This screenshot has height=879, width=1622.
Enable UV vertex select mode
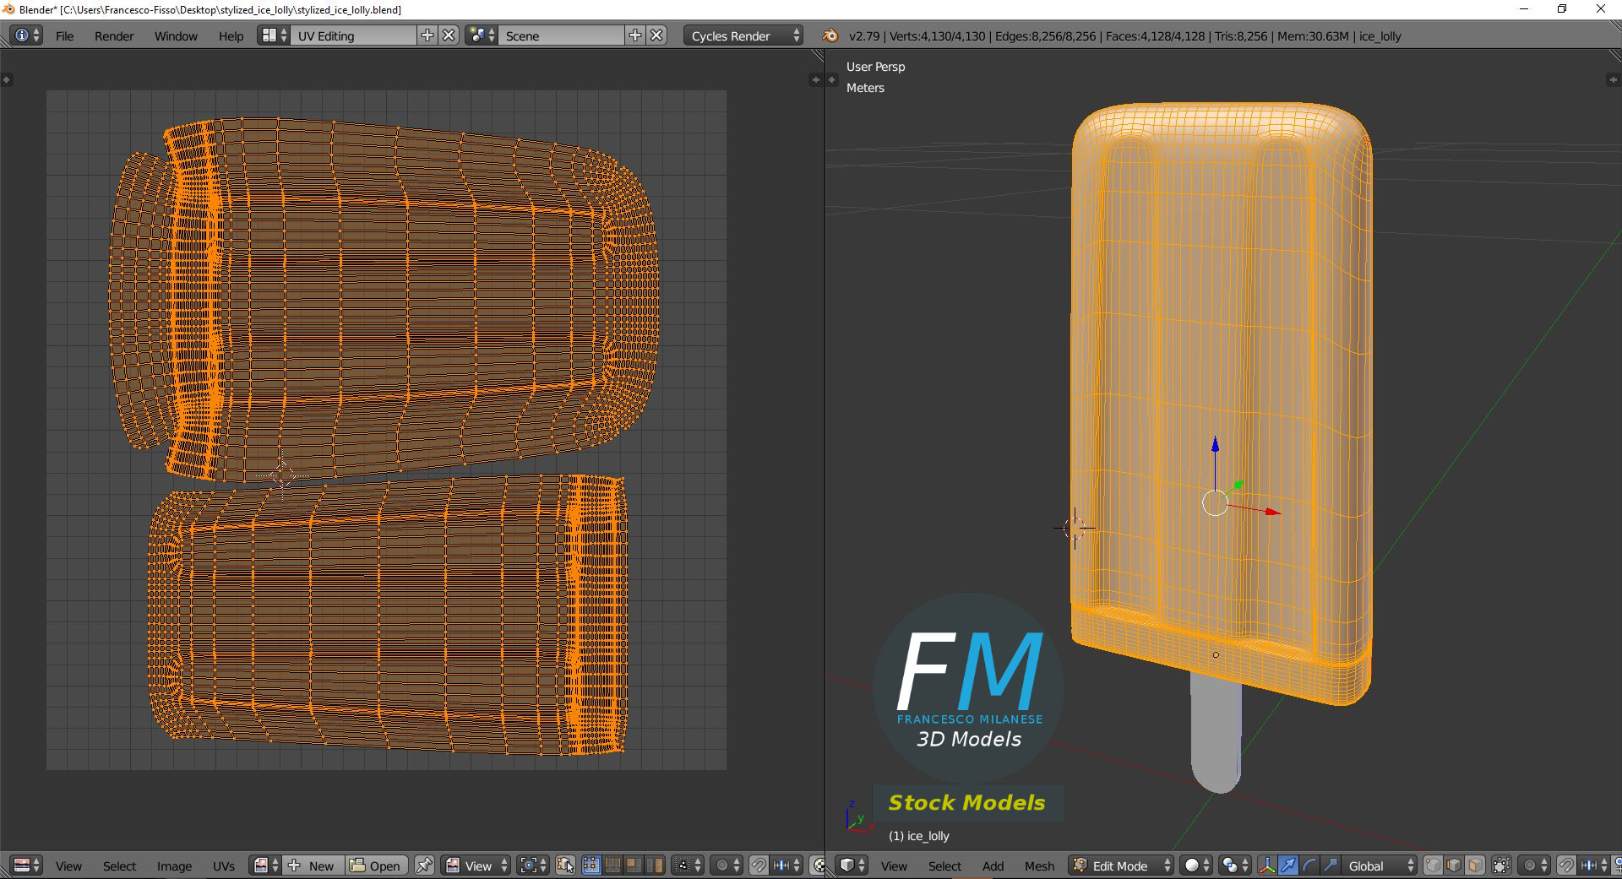(x=591, y=865)
